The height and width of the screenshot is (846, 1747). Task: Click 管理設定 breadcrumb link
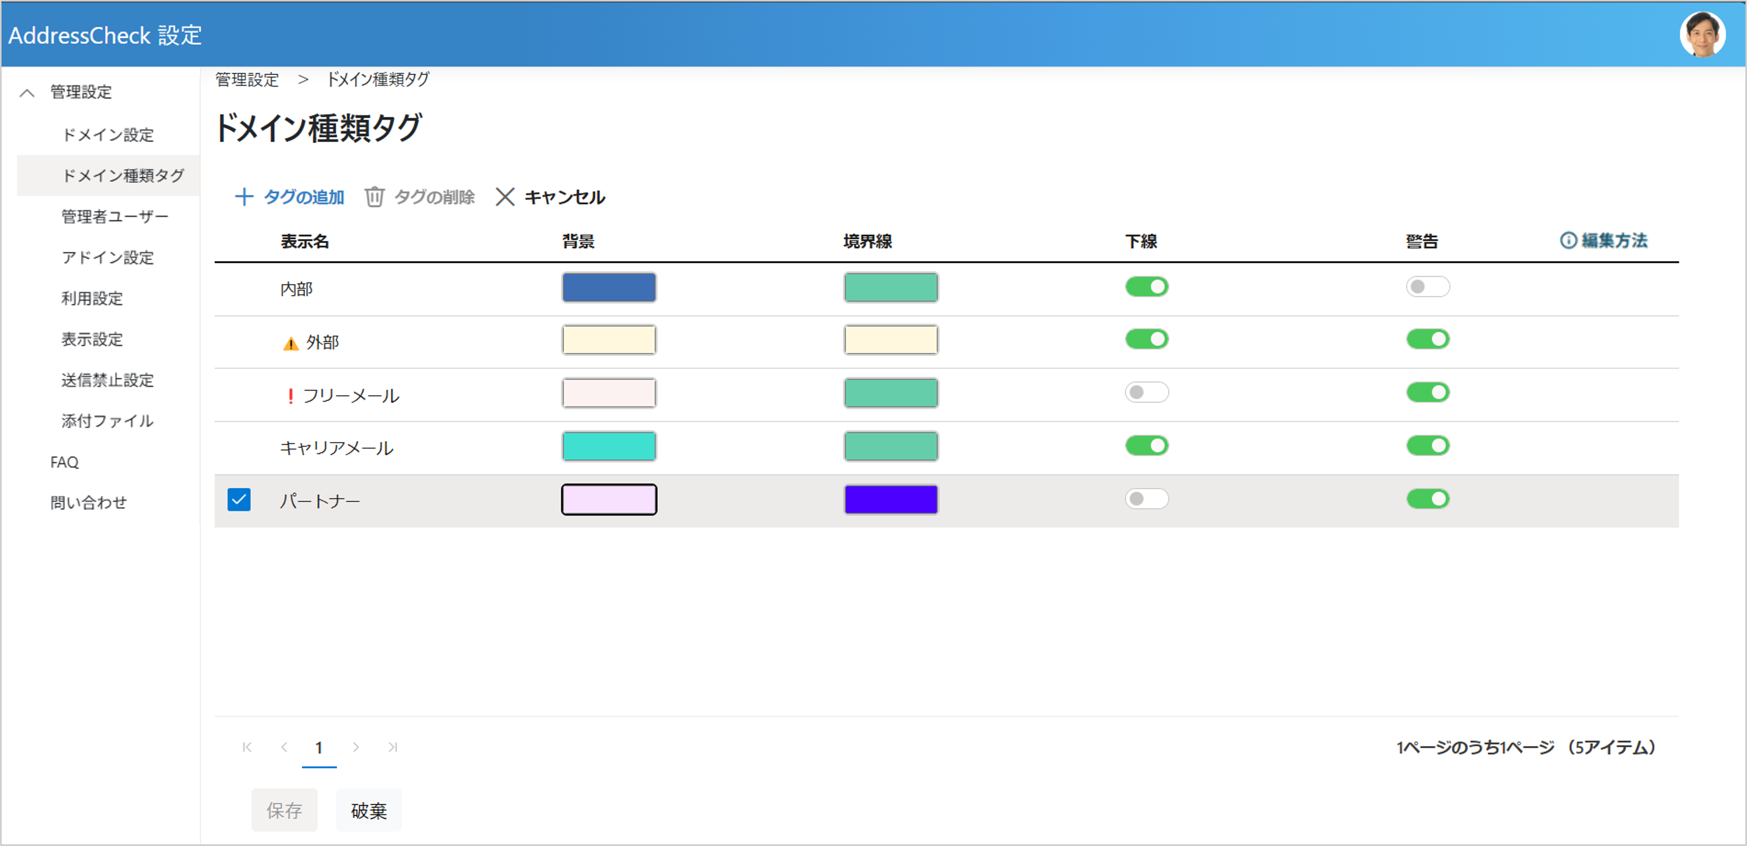point(247,80)
